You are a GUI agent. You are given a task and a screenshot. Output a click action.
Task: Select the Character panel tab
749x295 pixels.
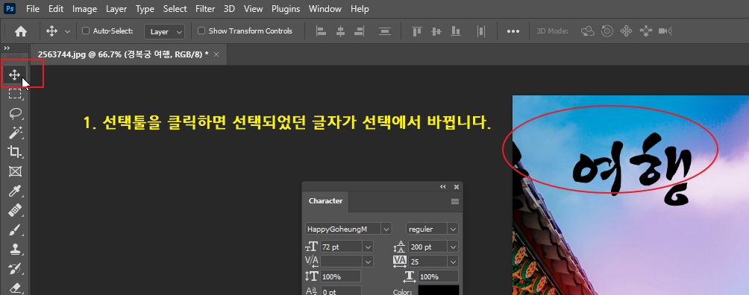coord(325,201)
